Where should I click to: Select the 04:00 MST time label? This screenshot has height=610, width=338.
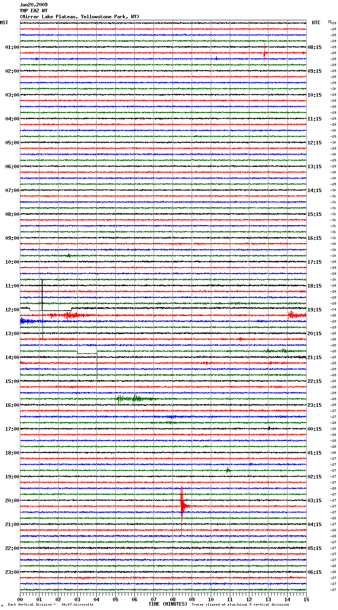coord(12,119)
